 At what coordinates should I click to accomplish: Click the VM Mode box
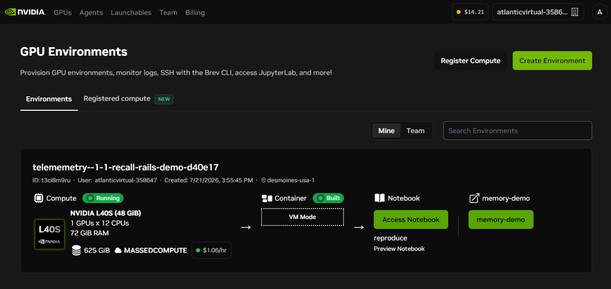(302, 217)
